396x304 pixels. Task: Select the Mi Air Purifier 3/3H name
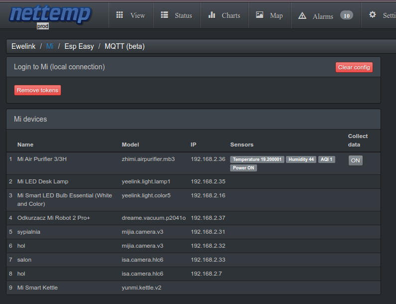click(42, 159)
